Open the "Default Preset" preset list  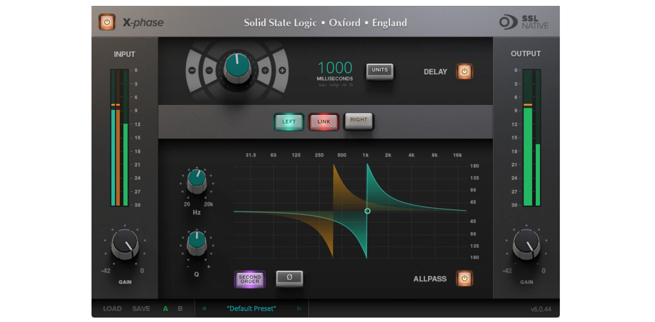pos(251,309)
